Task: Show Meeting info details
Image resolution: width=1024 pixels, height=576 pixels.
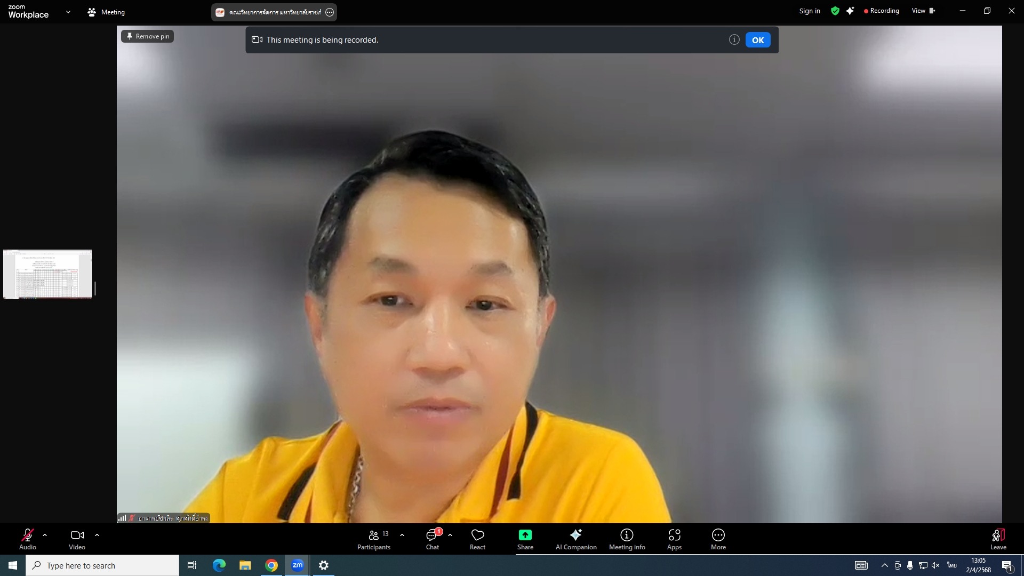Action: (627, 539)
